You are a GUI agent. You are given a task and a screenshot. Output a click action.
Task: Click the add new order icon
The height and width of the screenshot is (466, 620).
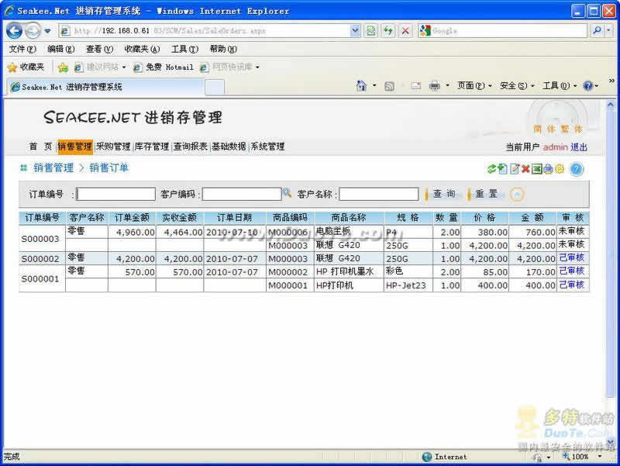(502, 169)
